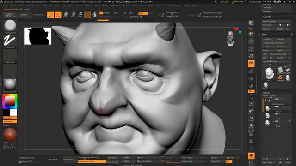Click the Zoom3D view icon
This screenshot has height=166, width=296.
tap(251, 119)
